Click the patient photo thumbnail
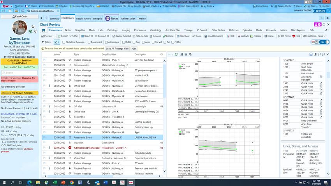This screenshot has width=331, height=186. (x=19, y=27)
